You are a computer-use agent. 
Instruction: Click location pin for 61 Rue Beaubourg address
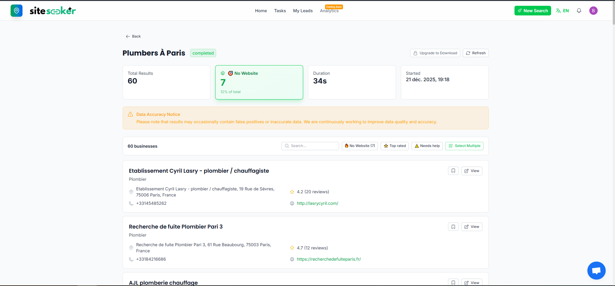[131, 248]
